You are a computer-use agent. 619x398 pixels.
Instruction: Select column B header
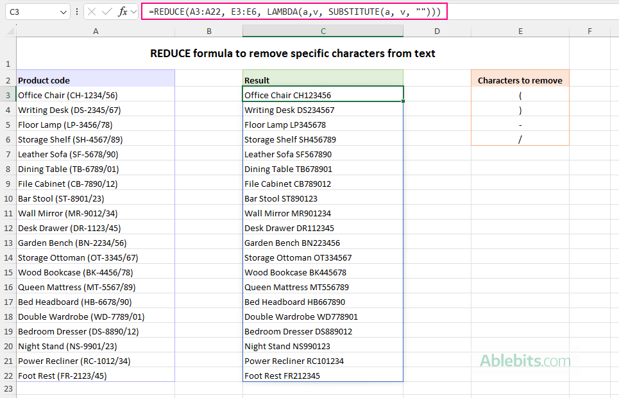[209, 31]
